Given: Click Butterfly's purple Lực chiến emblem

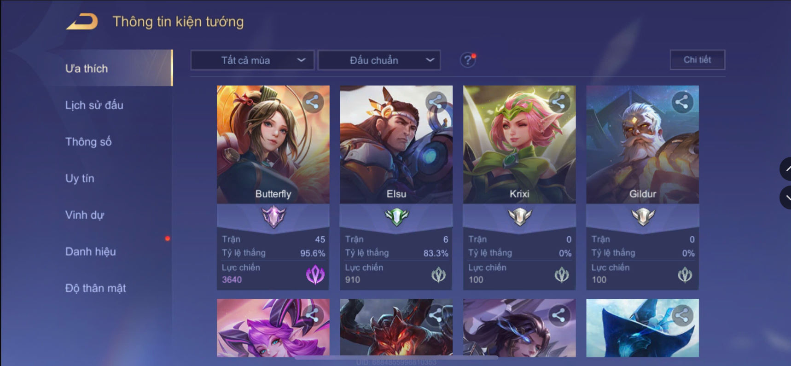Looking at the screenshot, I should (x=315, y=275).
